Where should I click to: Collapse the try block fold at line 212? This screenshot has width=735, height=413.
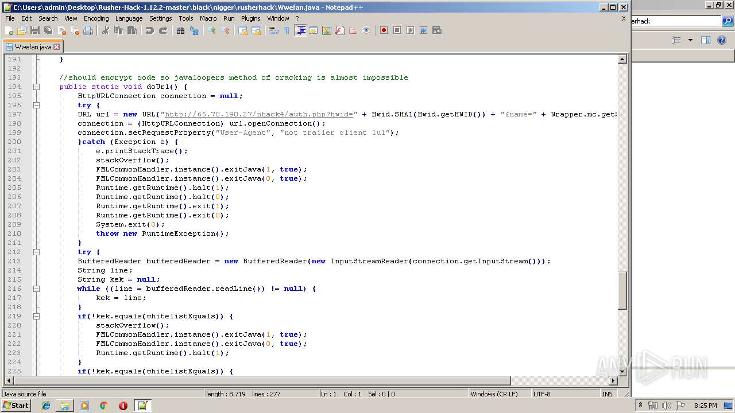[x=36, y=252]
